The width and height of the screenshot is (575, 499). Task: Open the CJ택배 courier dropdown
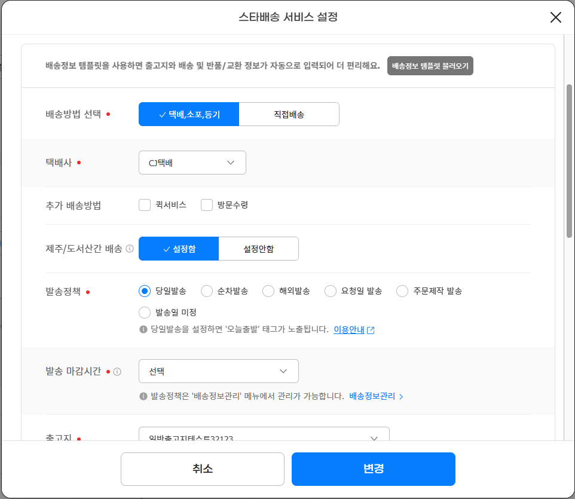coord(192,163)
